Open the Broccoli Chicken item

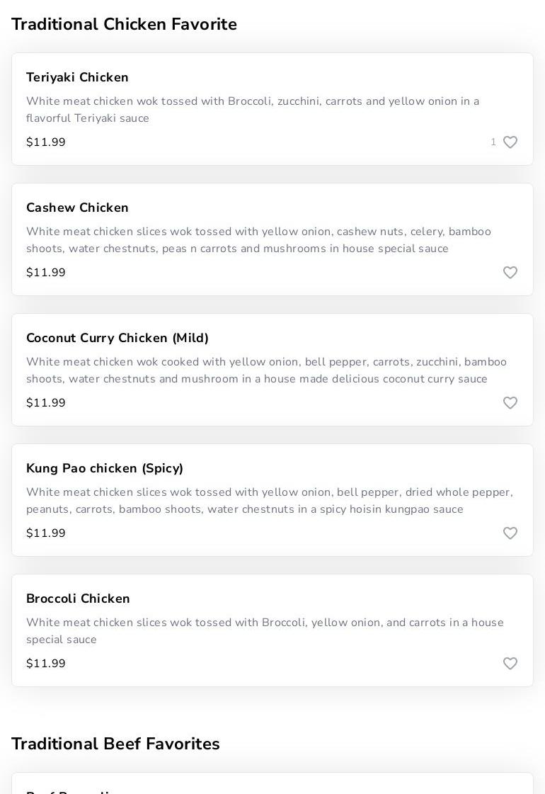tap(78, 599)
